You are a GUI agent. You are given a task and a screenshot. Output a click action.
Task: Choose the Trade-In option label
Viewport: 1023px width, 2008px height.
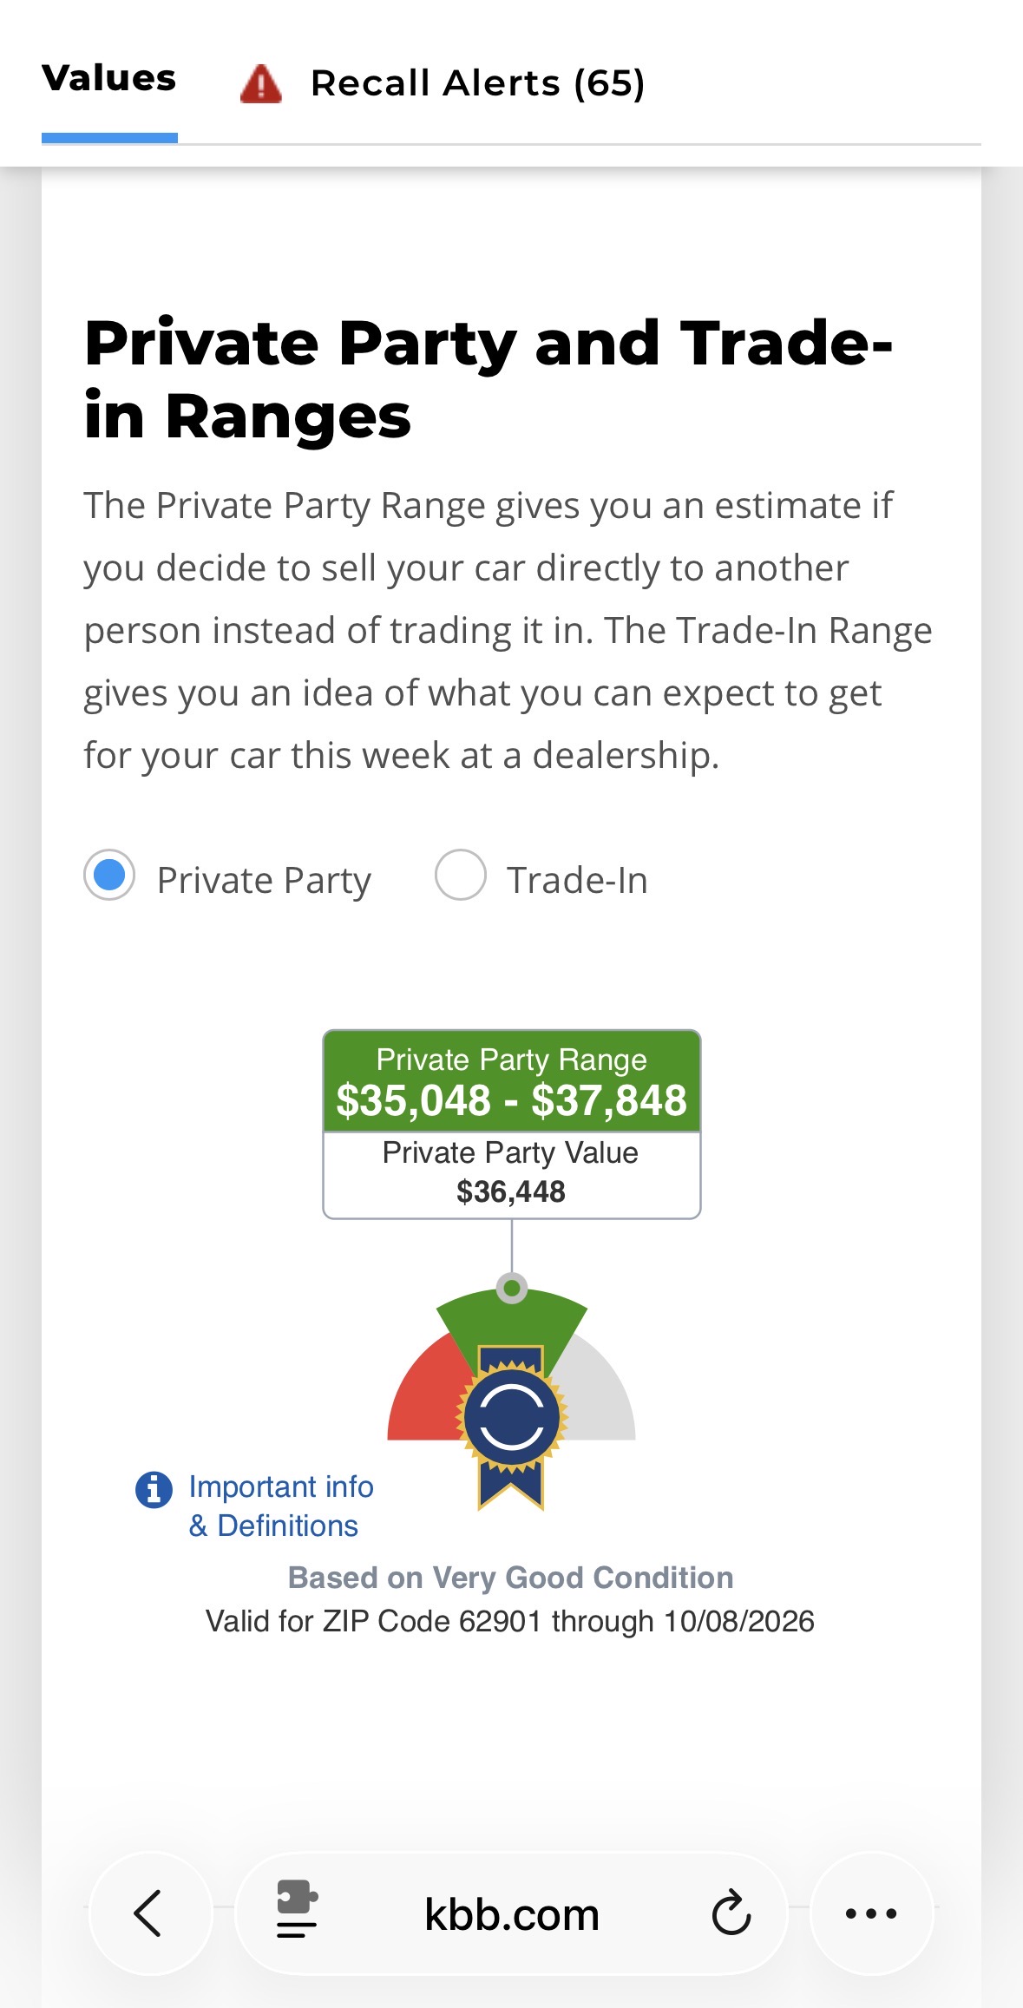(x=577, y=880)
